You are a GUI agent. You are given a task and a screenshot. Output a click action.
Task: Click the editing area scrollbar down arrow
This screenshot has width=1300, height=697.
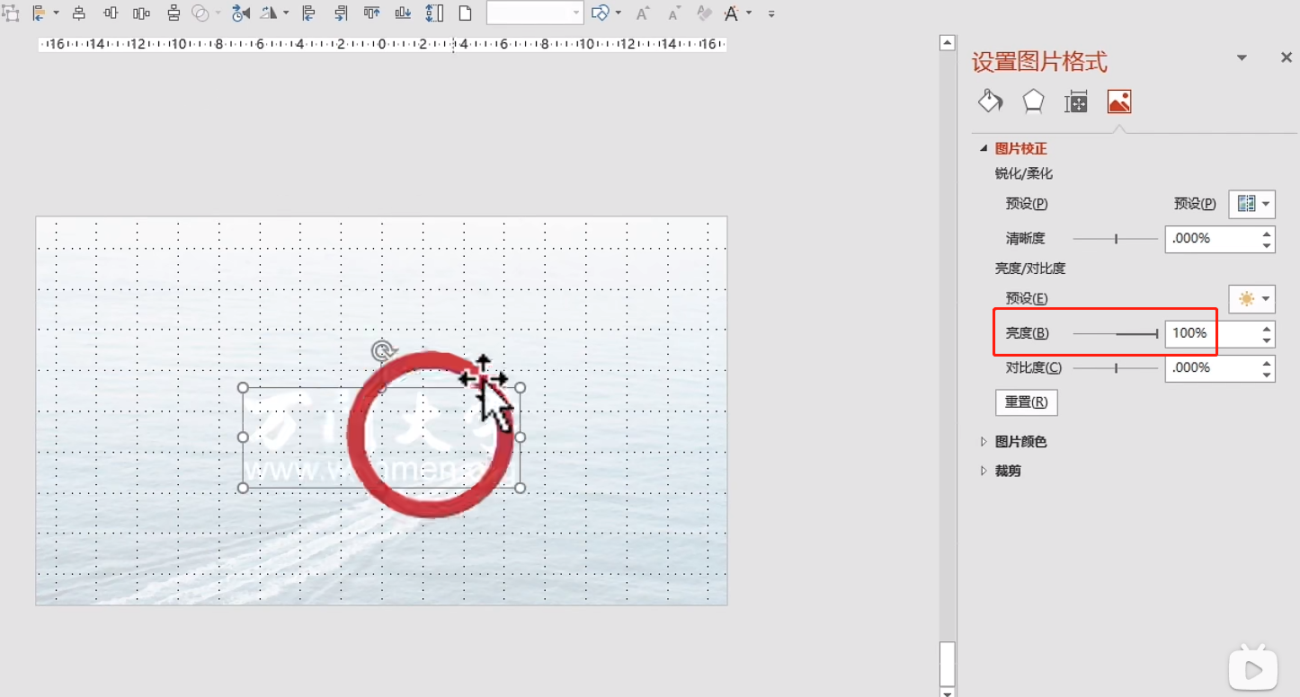[x=947, y=692]
